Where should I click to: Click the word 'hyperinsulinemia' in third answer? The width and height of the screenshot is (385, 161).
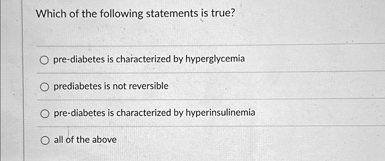220,113
